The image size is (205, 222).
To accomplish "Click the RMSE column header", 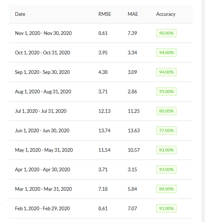I will tap(105, 14).
